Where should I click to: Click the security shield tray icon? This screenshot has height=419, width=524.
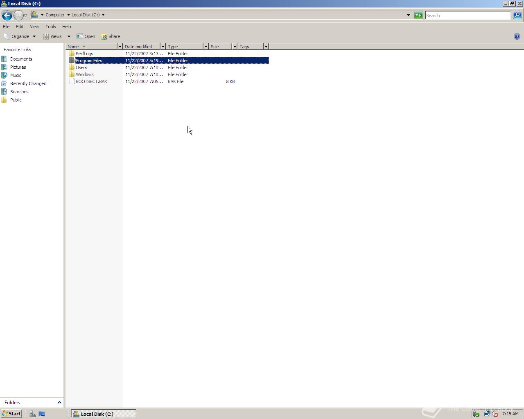pos(476,414)
